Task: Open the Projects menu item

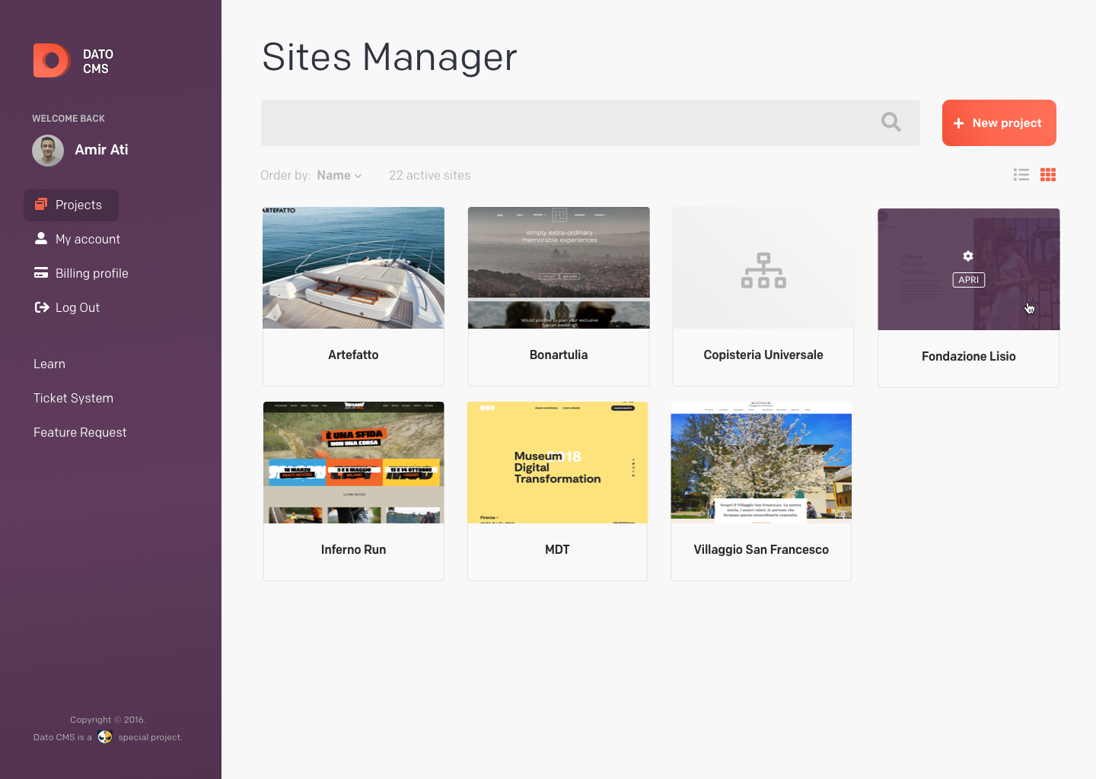Action: [x=72, y=205]
